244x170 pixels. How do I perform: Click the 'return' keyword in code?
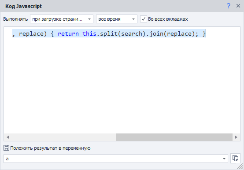click(68, 33)
